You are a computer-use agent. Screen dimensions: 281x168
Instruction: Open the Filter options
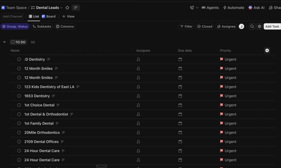186,27
